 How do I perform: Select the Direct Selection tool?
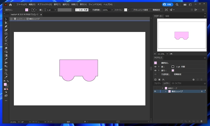pos(6,23)
